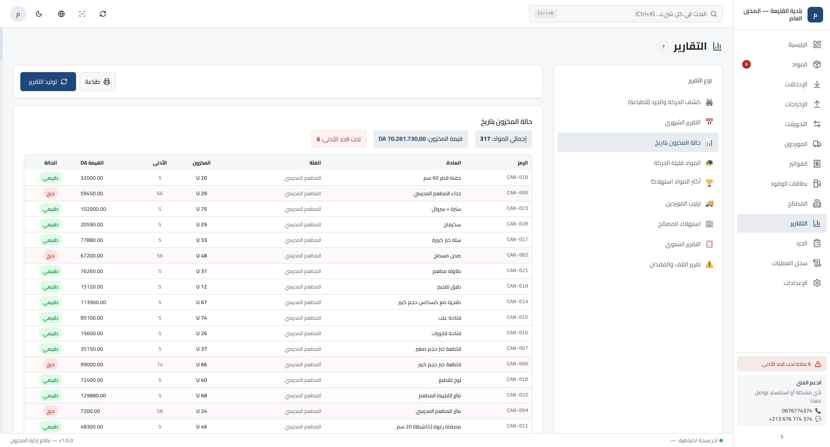Click the قيمة المخزون value chip

421,139
